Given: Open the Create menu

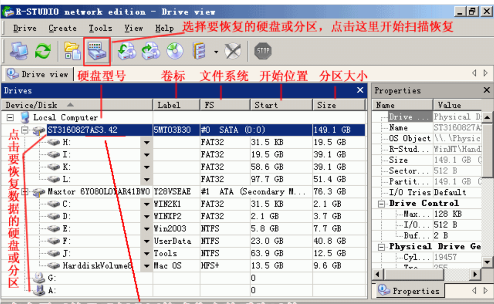Looking at the screenshot, I should point(62,28).
